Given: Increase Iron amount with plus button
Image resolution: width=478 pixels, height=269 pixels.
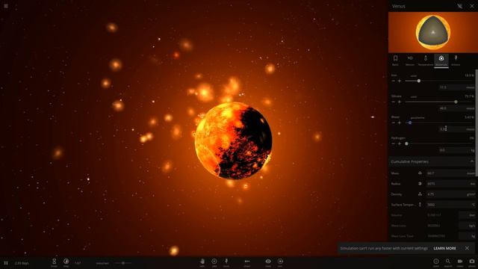Looking at the screenshot, I should coord(400,81).
